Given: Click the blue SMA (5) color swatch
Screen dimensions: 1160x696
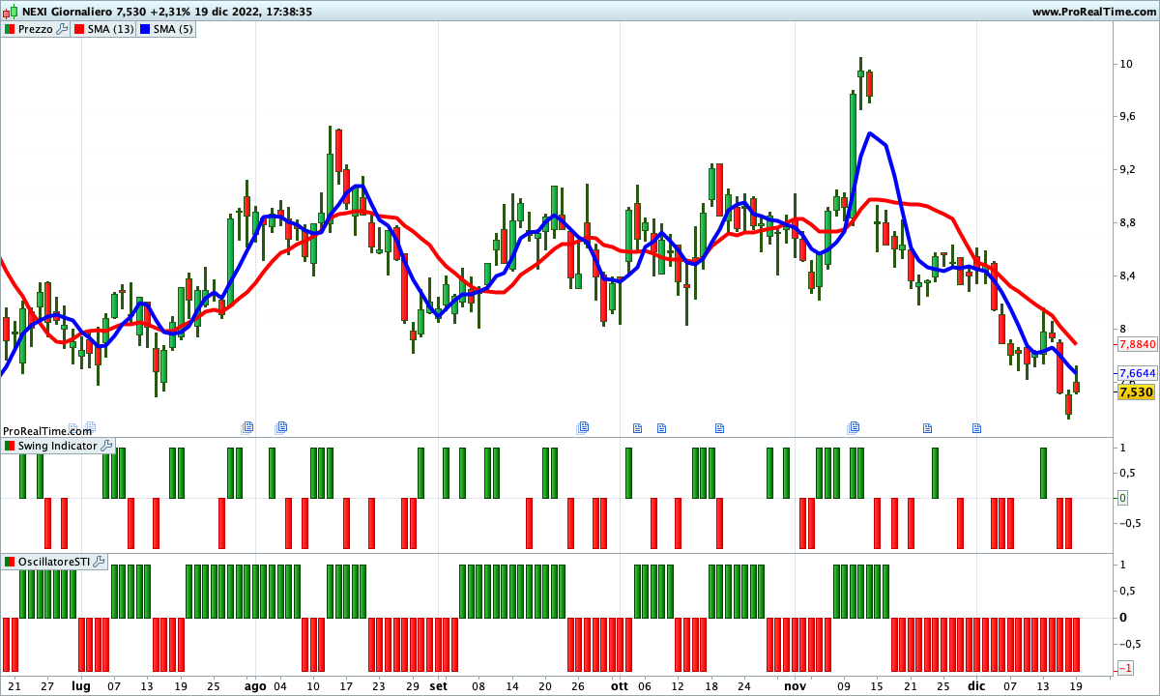Looking at the screenshot, I should pos(147,29).
